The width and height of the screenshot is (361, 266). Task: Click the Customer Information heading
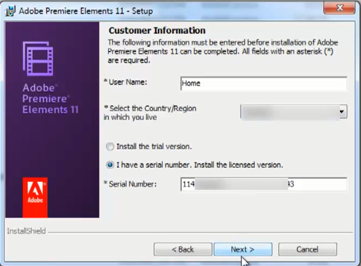click(157, 31)
